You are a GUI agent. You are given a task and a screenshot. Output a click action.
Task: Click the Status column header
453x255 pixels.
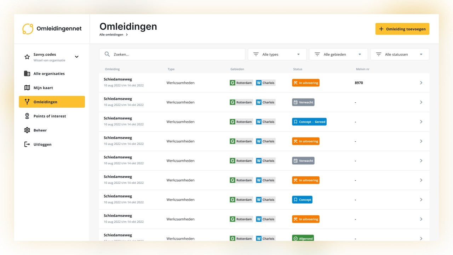tap(298, 69)
